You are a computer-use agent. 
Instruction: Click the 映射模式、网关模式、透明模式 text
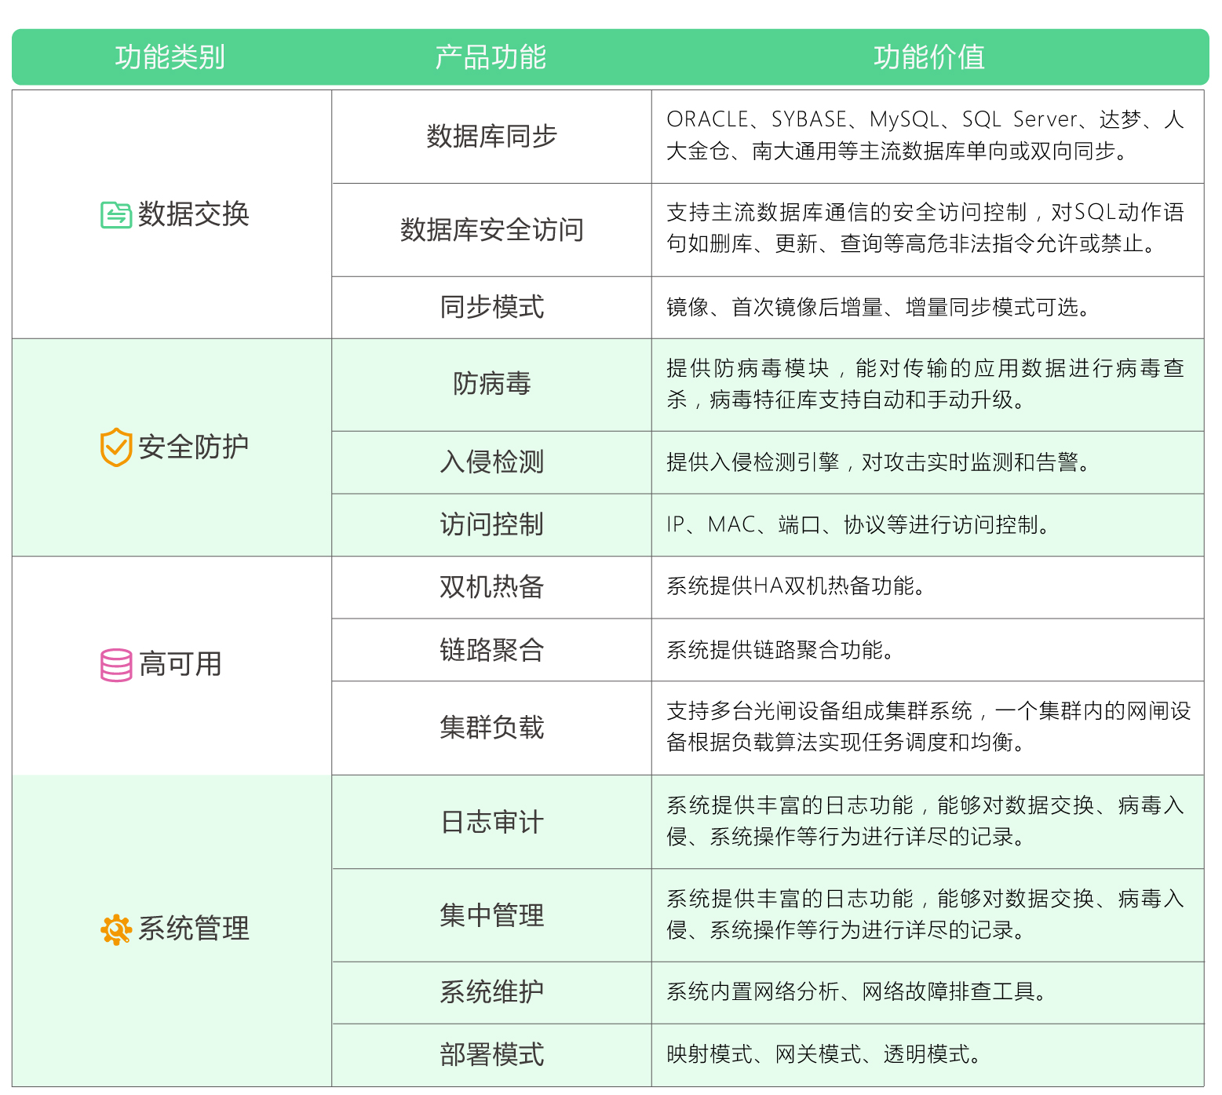coord(825,1054)
